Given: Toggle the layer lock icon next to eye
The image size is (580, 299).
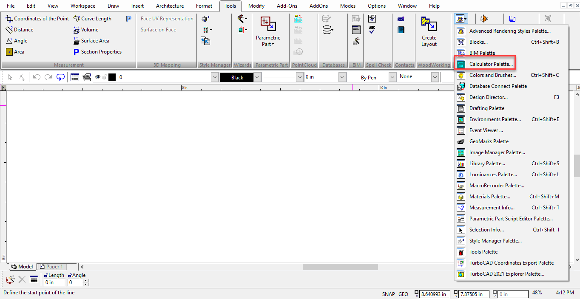Looking at the screenshot, I should click(x=104, y=77).
